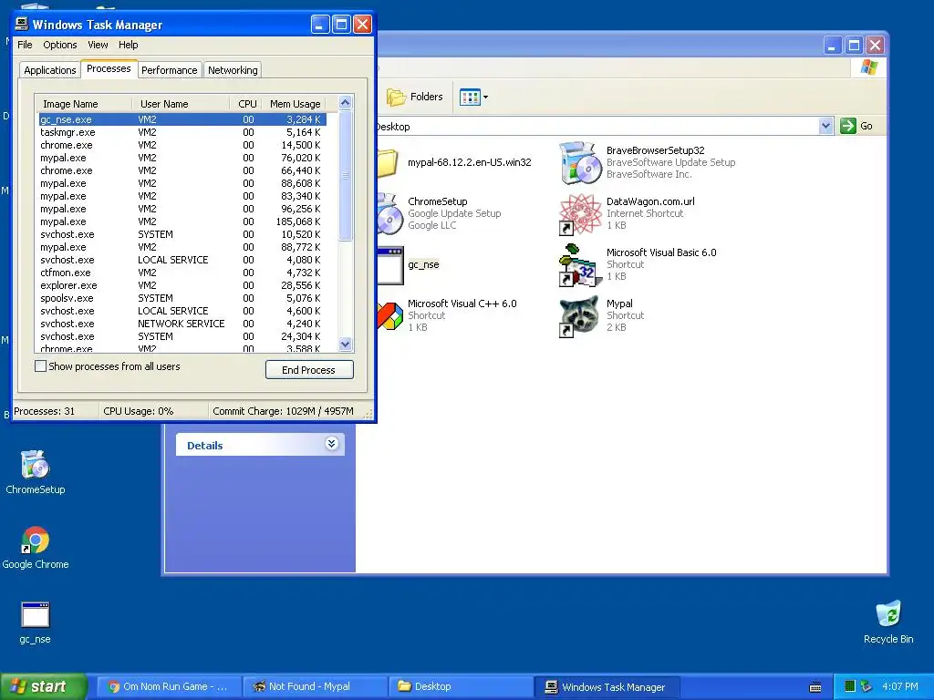Click the process list scroll up arrow
The width and height of the screenshot is (934, 700).
click(346, 103)
